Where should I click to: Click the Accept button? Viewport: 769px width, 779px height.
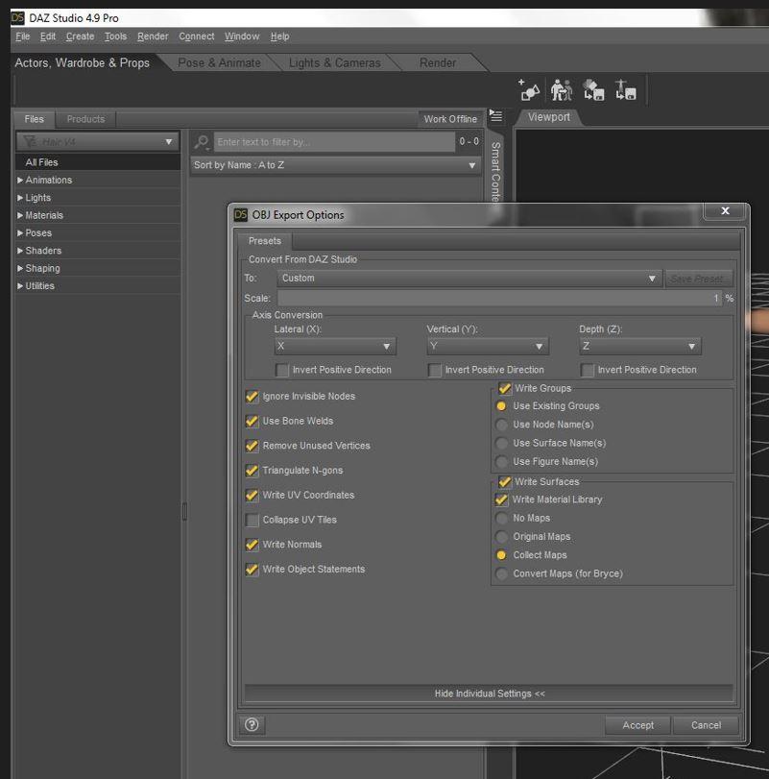[637, 725]
